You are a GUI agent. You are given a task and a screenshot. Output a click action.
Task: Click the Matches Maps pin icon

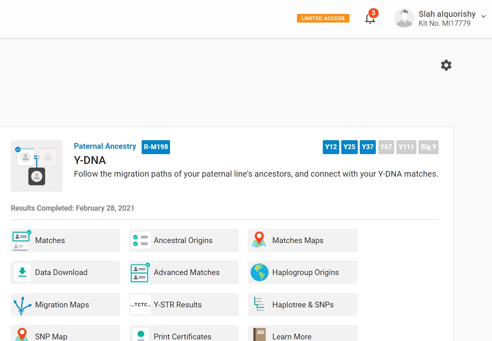coord(259,240)
